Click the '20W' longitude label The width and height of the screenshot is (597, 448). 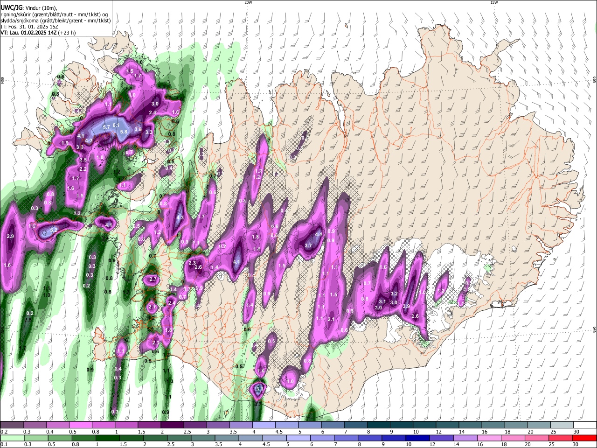248,2
